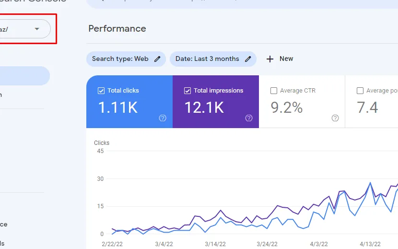Click the 4/3/22 date label
The height and width of the screenshot is (249, 398).
click(319, 244)
